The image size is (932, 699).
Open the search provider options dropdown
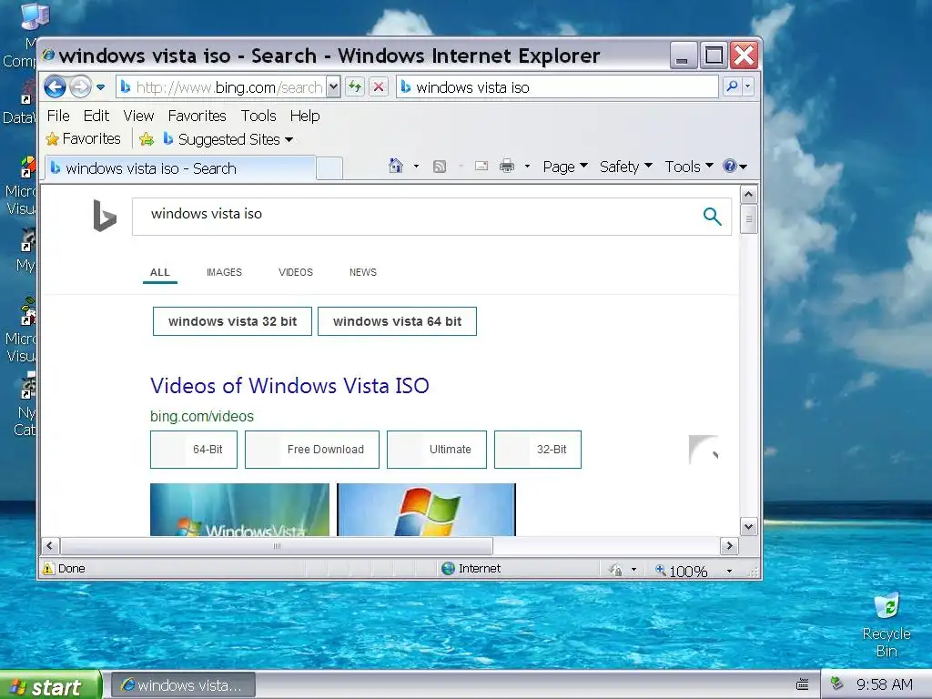pyautogui.click(x=748, y=86)
